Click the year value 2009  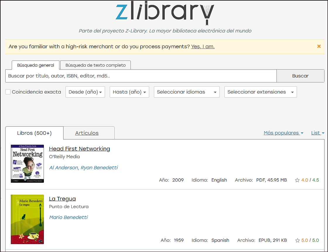point(178,180)
